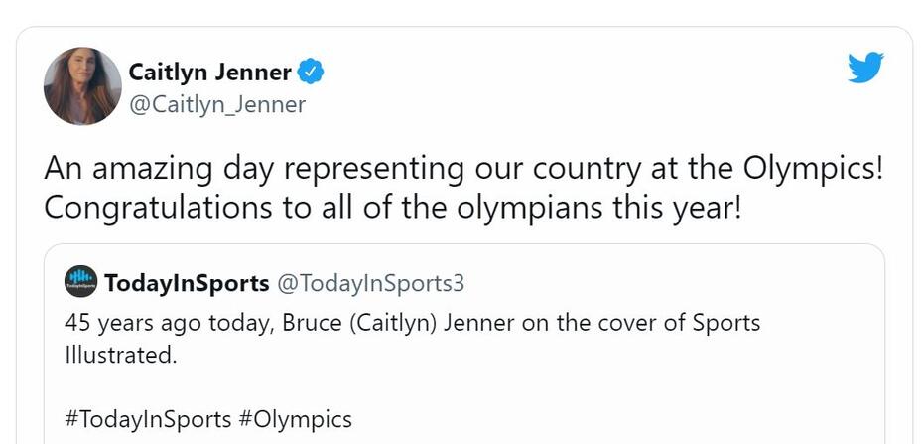The height and width of the screenshot is (444, 923).
Task: Open the Caitlyn Jenner display name
Action: tap(209, 73)
